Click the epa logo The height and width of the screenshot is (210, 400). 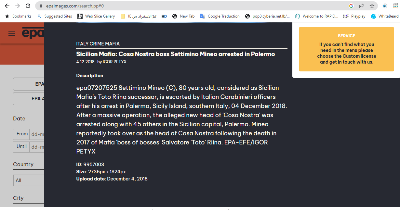[x=33, y=33]
